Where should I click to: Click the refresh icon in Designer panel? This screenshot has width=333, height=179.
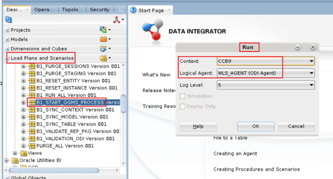(x=8, y=20)
